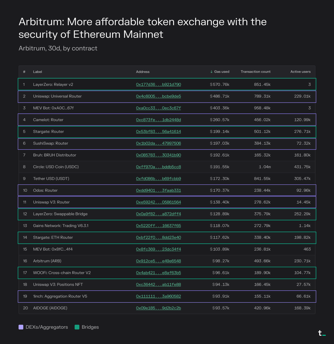Follow the Camelot Router address link
This screenshot has height=344, width=334.
(x=158, y=120)
